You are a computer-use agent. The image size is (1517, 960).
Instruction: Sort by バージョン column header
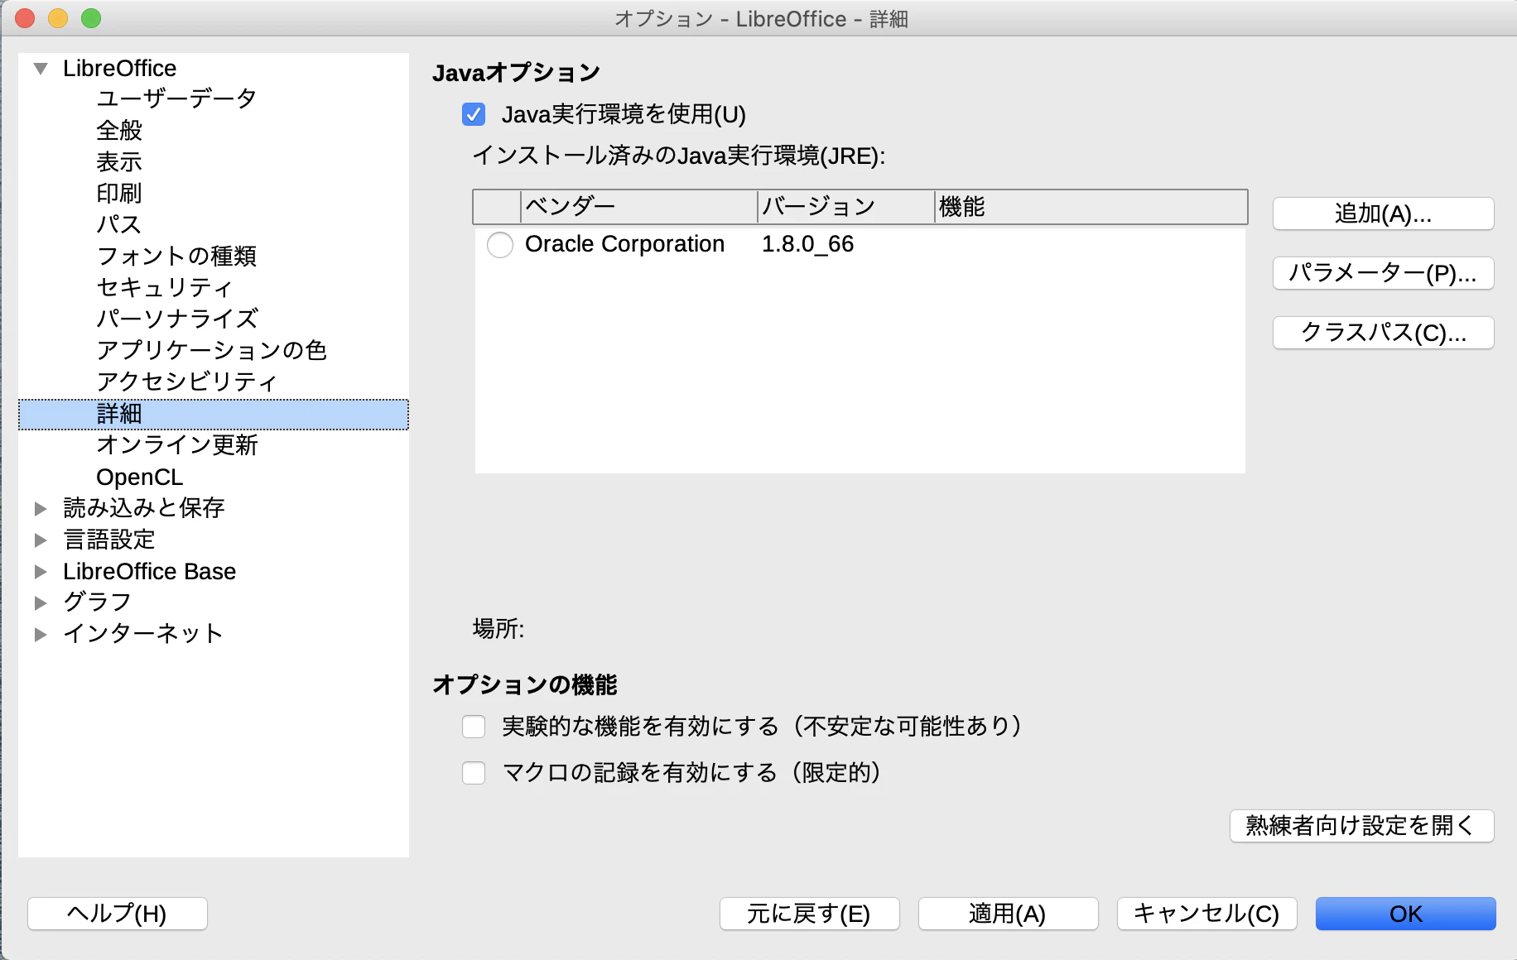[845, 207]
